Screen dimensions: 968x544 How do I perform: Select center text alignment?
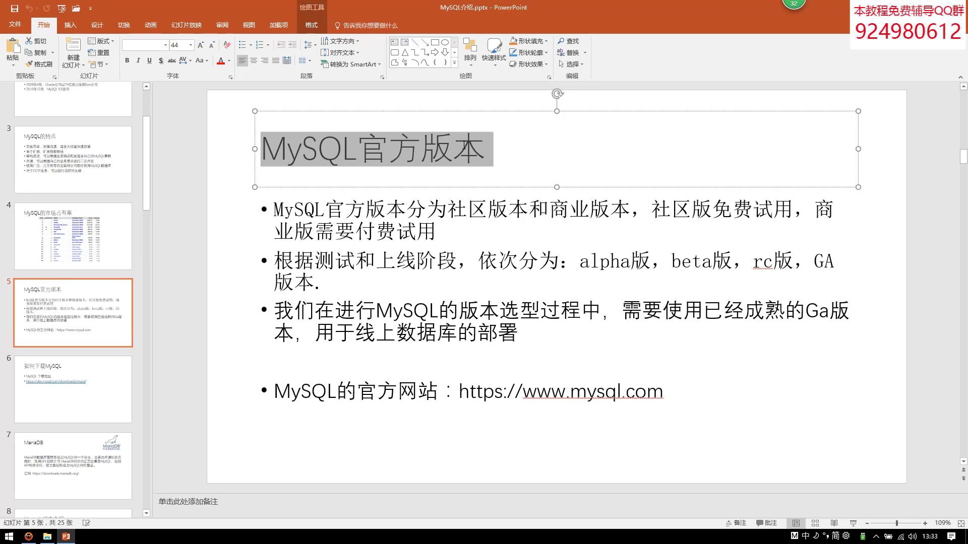pos(254,61)
